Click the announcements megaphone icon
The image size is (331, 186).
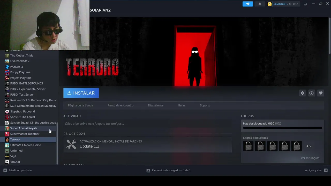(247, 4)
